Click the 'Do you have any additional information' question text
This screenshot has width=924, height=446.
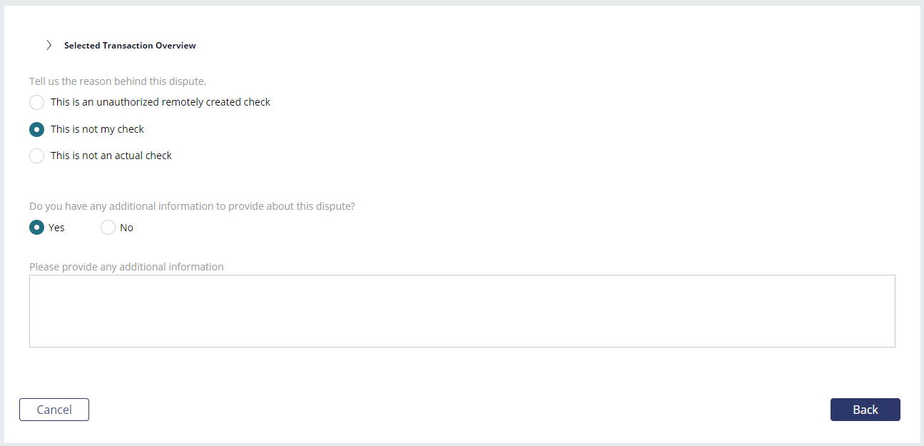point(192,206)
